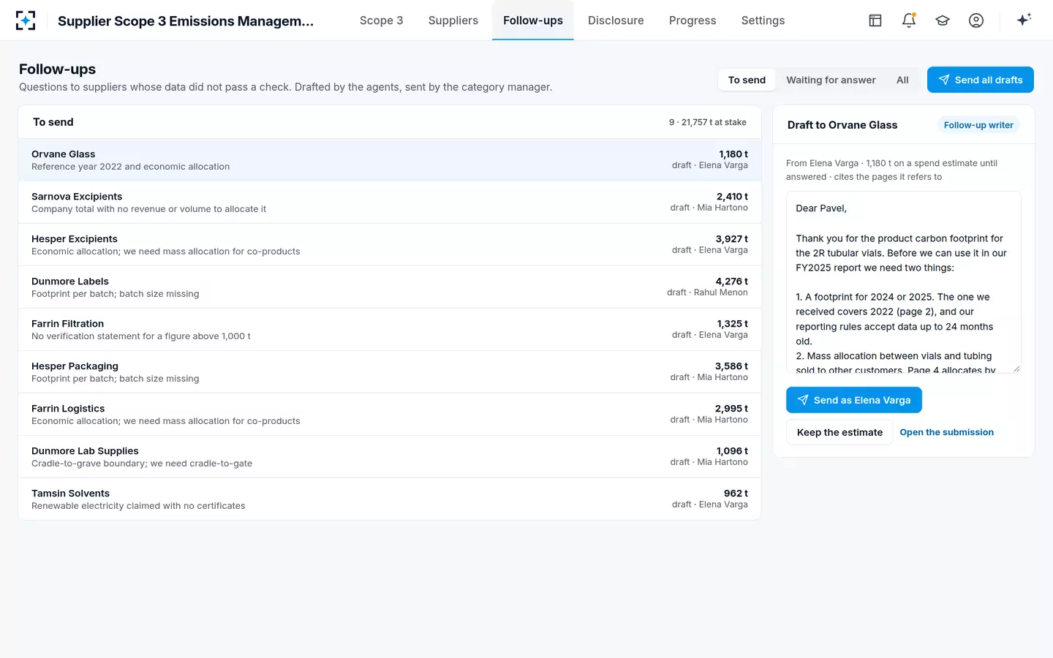
Task: Select the Dunmore Lab Supplies row
Action: (x=390, y=457)
